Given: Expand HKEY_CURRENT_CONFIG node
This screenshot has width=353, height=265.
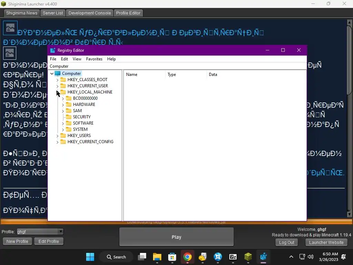Looking at the screenshot, I should click(58, 142).
